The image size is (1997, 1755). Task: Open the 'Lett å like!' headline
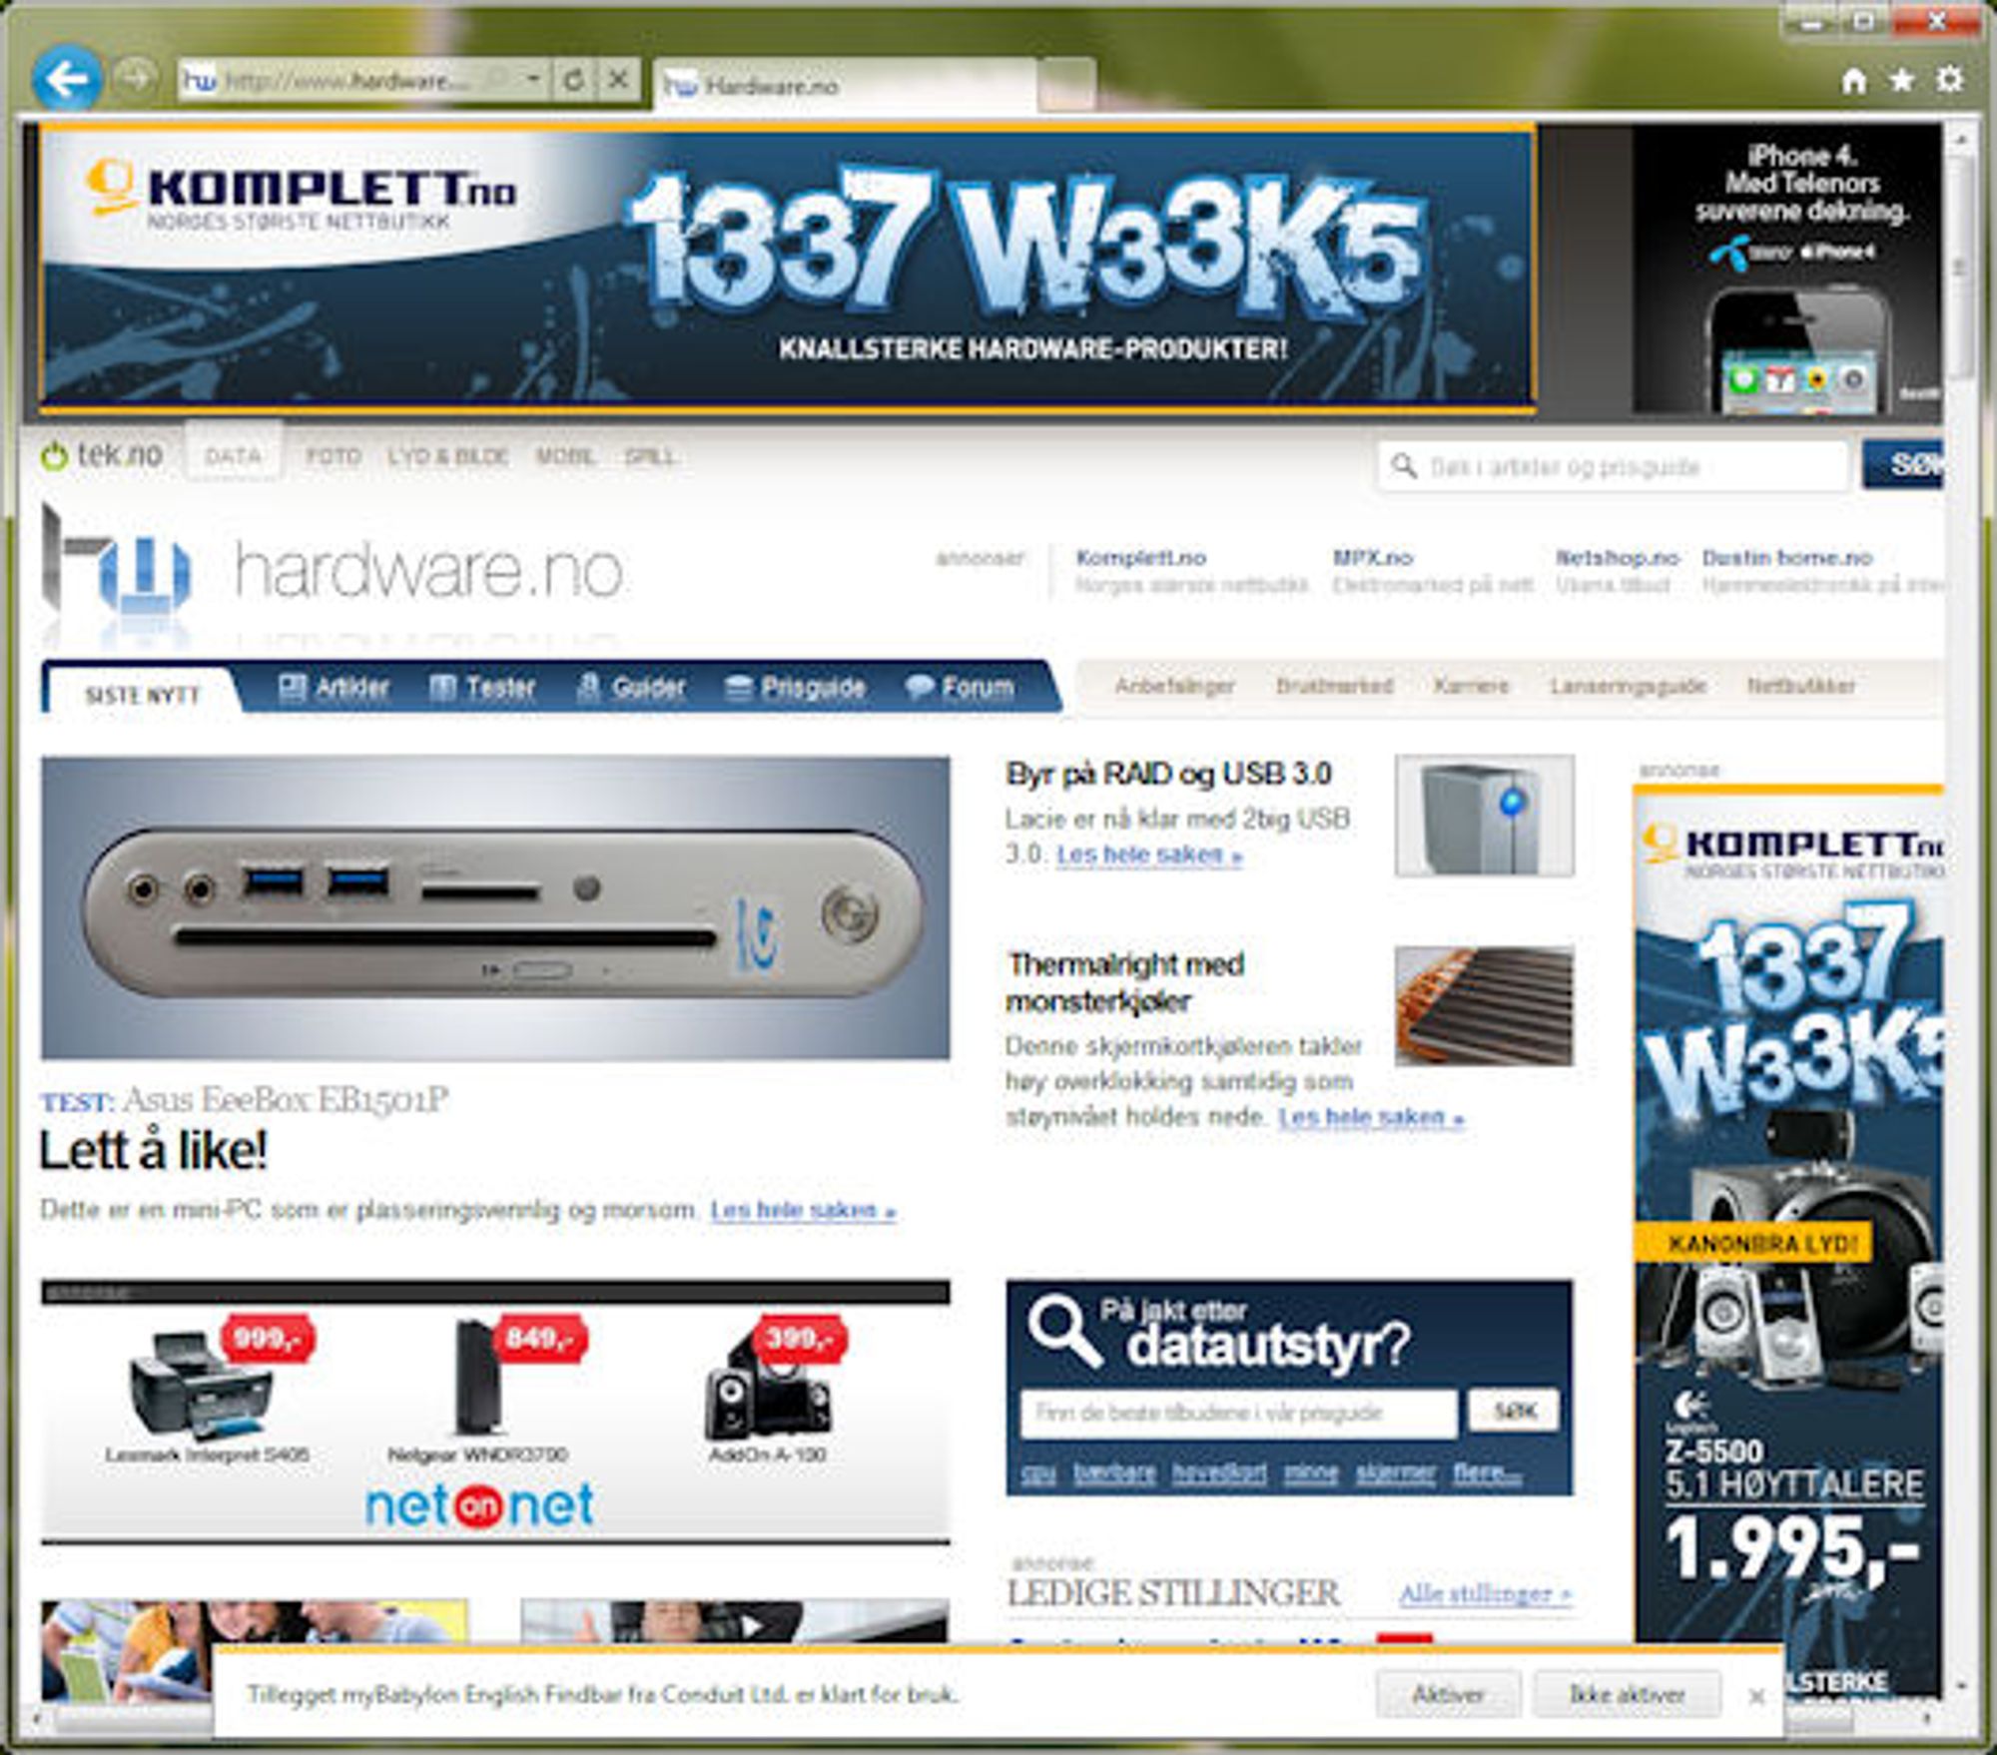point(153,1150)
